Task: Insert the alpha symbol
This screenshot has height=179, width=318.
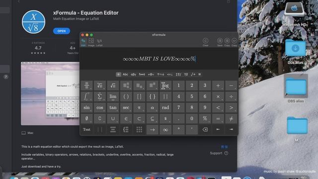Action: (x=153, y=107)
